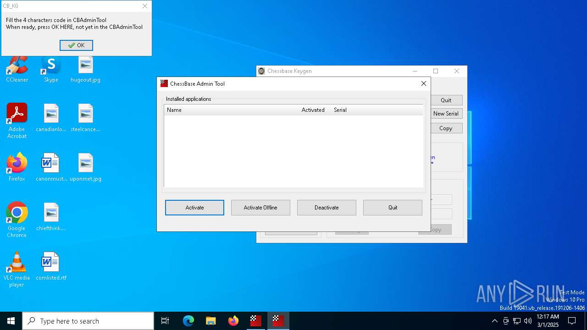Click Quit in Chessbase Keygen window
This screenshot has width=587, height=330.
coord(446,100)
